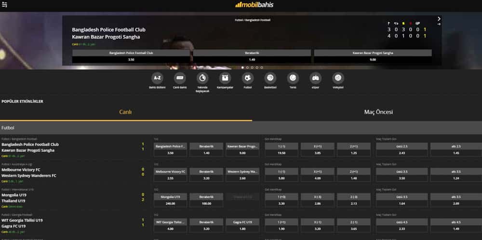This screenshot has height=240, width=482.
Task: Pick handicap 2 (+1) at 1.25
Action: [353, 150]
